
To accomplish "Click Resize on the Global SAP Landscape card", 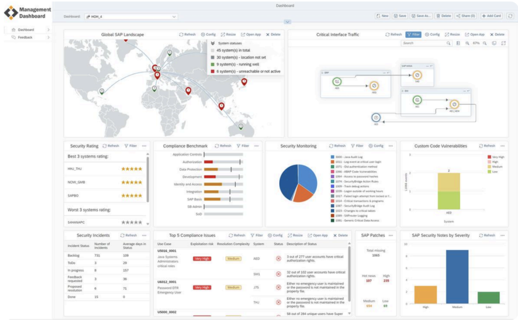I will 228,34.
